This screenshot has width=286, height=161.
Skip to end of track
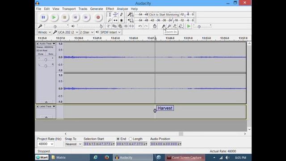pos(86,17)
